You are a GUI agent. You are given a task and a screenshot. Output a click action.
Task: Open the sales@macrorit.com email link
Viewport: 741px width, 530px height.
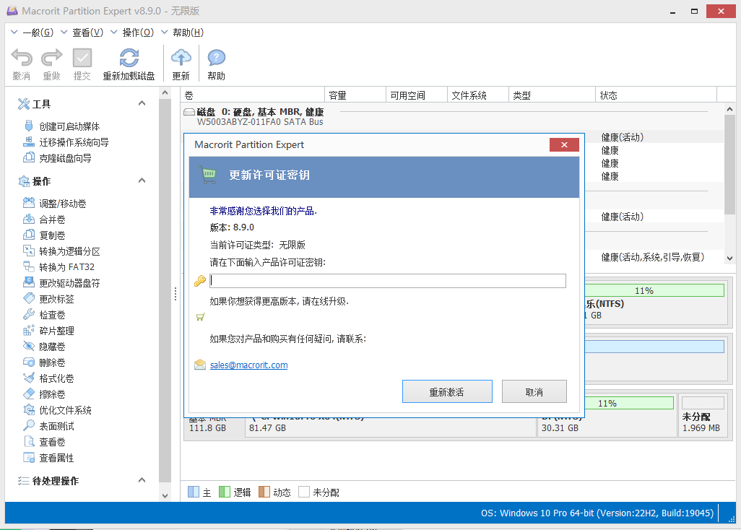(x=248, y=365)
